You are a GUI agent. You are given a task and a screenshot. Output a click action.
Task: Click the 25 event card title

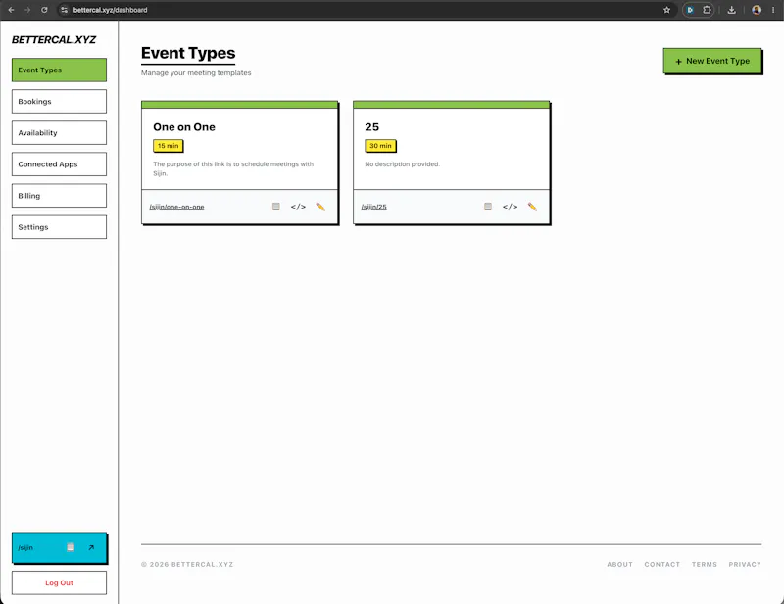point(372,127)
